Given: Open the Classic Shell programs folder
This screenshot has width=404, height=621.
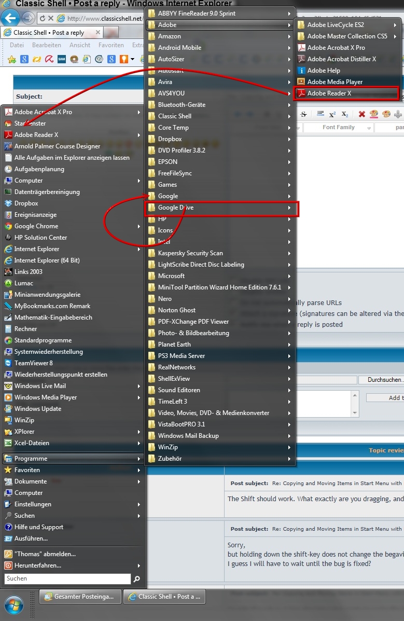Looking at the screenshot, I should click(221, 116).
